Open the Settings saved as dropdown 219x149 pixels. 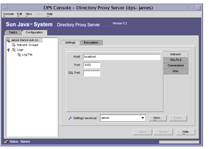(143, 118)
